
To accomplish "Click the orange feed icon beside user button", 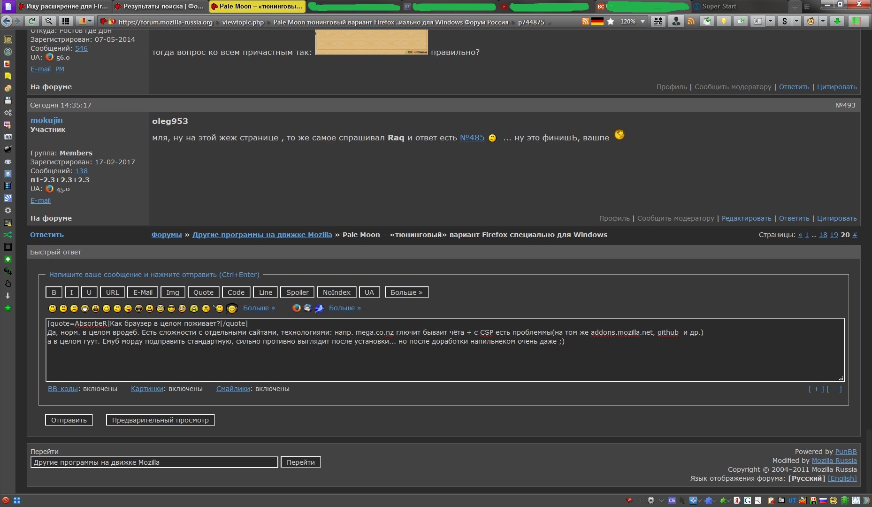I will pos(691,21).
